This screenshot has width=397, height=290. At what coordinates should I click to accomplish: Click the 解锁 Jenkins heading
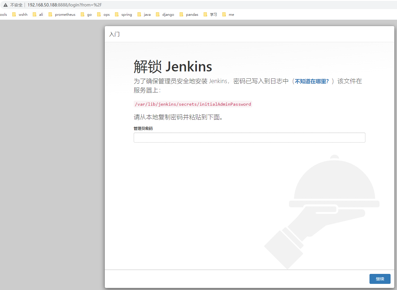[x=173, y=66]
